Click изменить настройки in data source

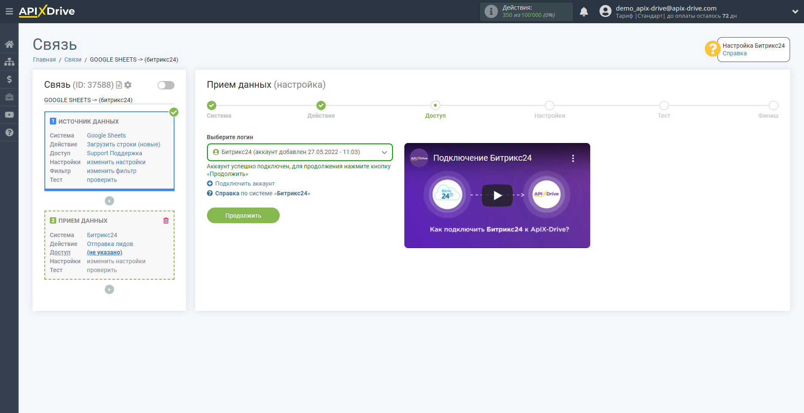tap(116, 162)
